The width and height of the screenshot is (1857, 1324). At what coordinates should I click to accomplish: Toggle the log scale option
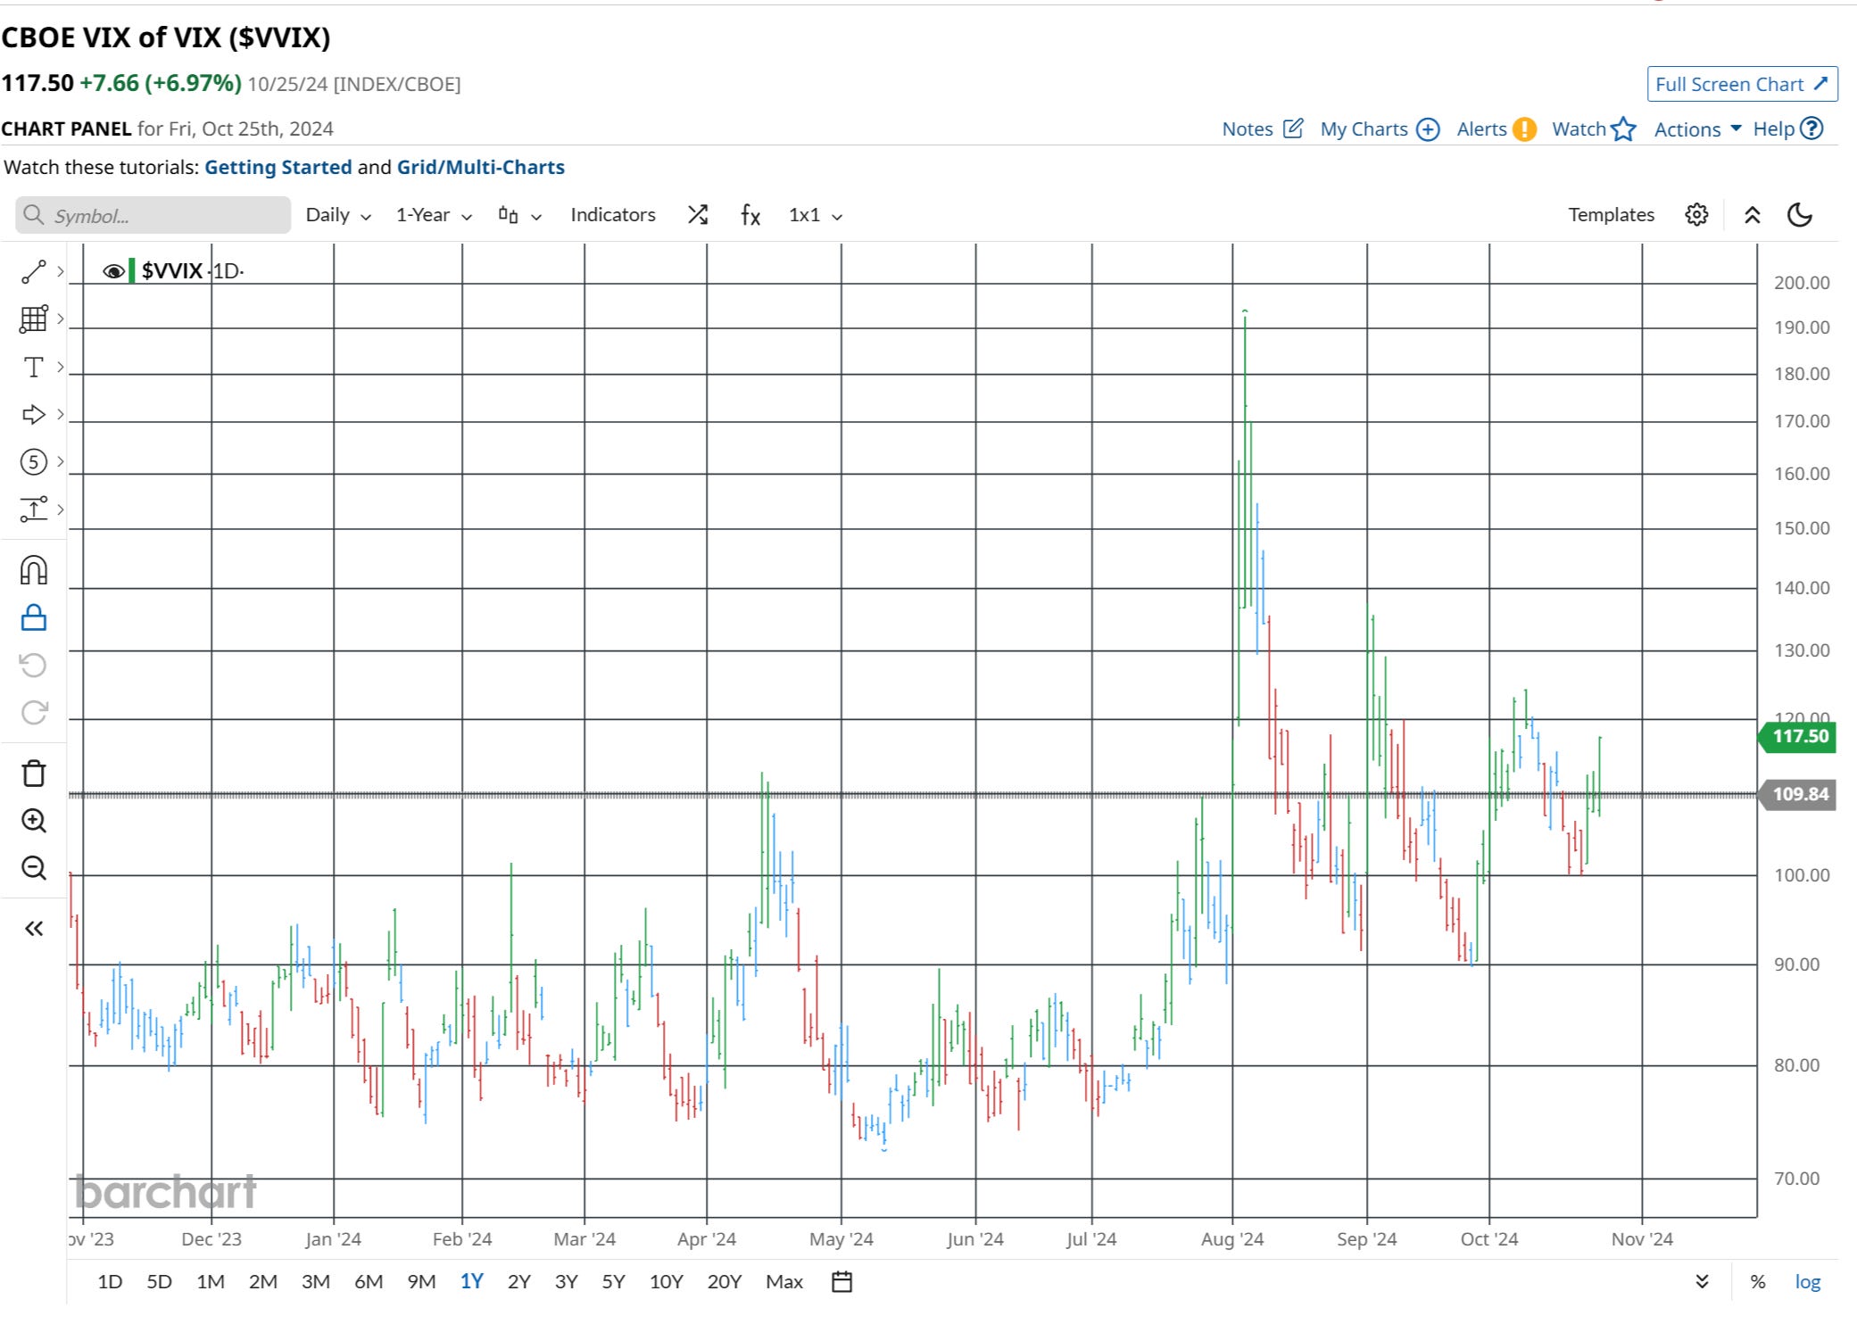pyautogui.click(x=1807, y=1282)
